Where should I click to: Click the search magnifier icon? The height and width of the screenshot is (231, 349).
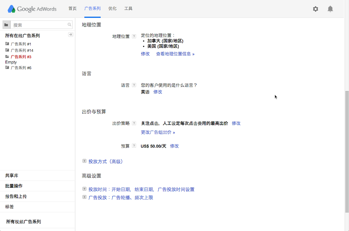click(x=69, y=24)
